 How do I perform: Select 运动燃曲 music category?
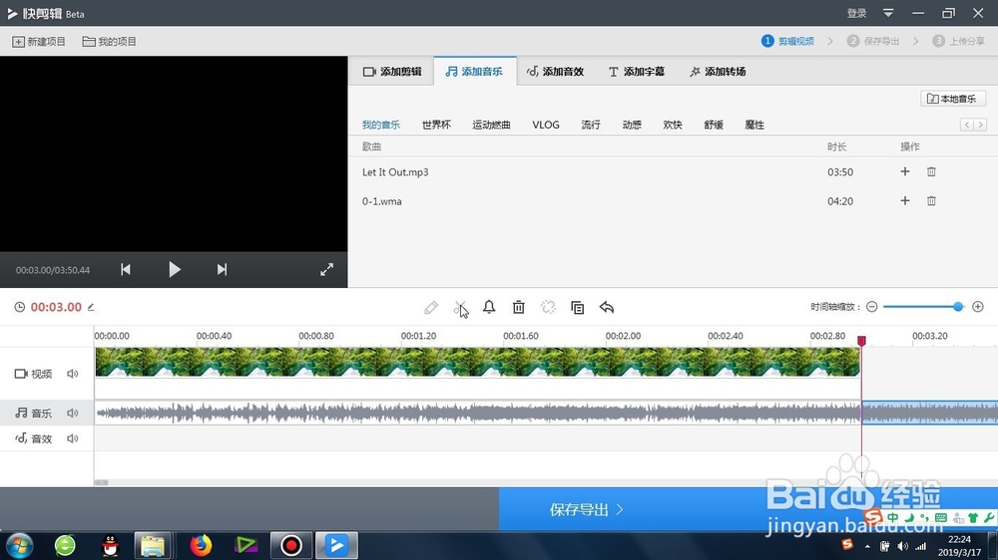click(491, 125)
